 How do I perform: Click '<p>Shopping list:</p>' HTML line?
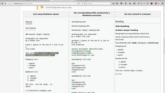pos(81,59)
